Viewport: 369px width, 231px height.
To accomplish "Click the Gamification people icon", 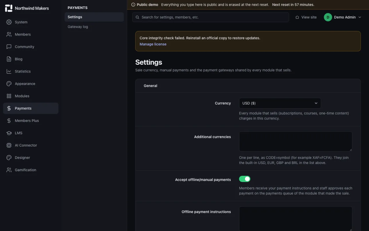I will (9, 170).
